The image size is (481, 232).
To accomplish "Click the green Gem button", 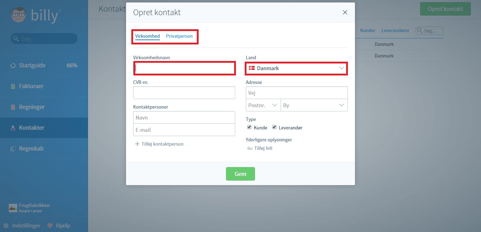I will point(241,174).
